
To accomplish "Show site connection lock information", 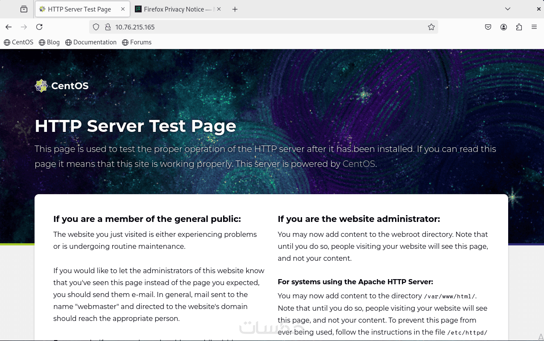I will (108, 27).
